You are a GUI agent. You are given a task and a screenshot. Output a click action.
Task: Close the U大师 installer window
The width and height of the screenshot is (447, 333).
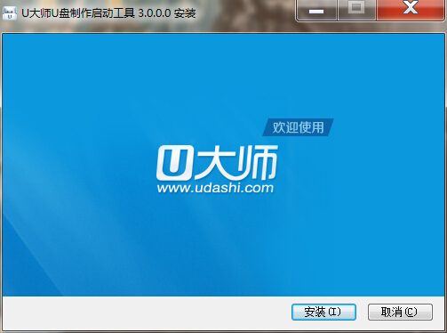point(411,10)
